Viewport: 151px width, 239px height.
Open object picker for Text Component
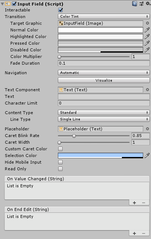pyautogui.click(x=147, y=90)
